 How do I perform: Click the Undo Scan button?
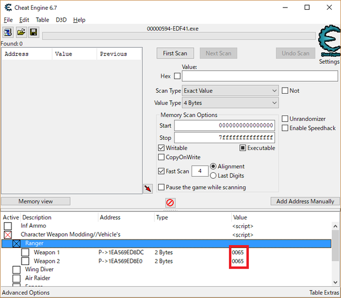point(296,53)
